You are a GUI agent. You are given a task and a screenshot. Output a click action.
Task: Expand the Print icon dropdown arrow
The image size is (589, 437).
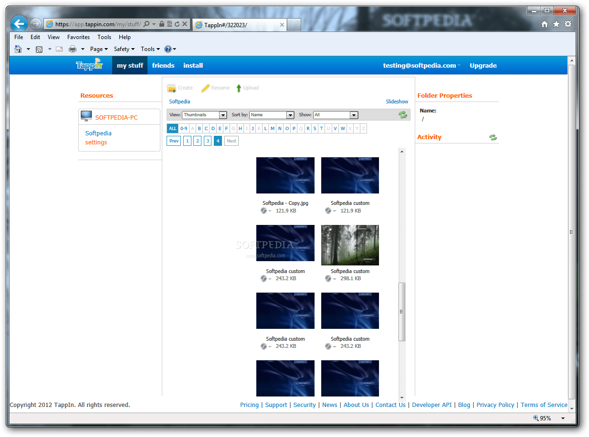[x=83, y=49]
